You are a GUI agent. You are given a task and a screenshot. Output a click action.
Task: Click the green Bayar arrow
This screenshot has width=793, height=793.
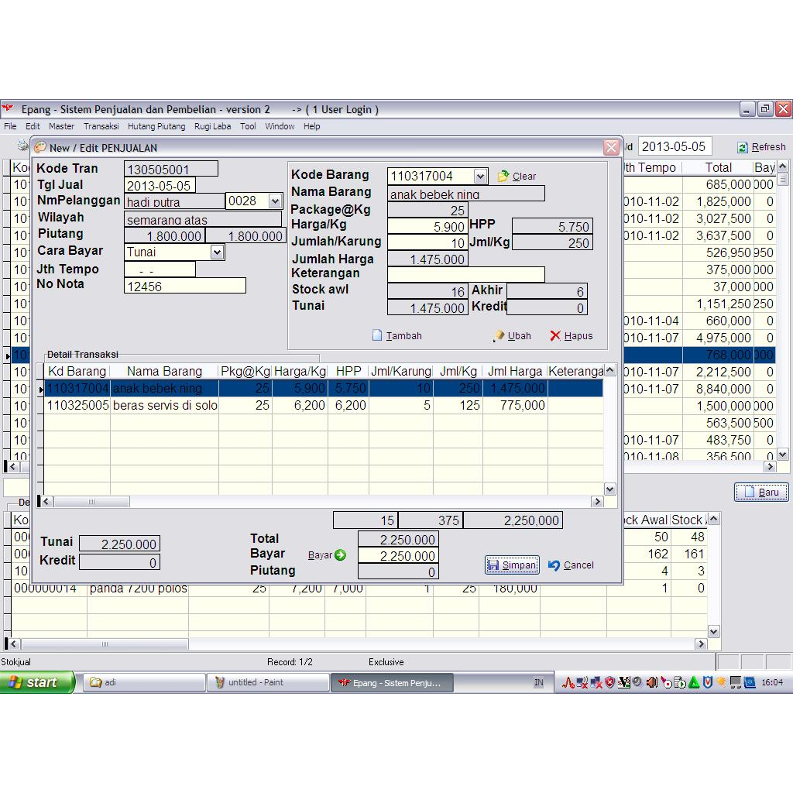(341, 554)
